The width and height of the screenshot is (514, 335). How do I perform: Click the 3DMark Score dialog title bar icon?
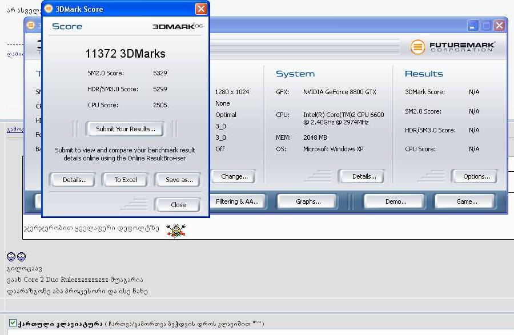click(x=49, y=9)
